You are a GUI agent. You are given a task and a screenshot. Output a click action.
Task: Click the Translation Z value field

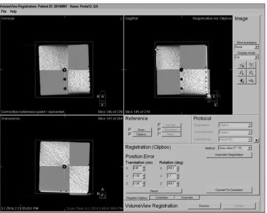(x=137, y=183)
